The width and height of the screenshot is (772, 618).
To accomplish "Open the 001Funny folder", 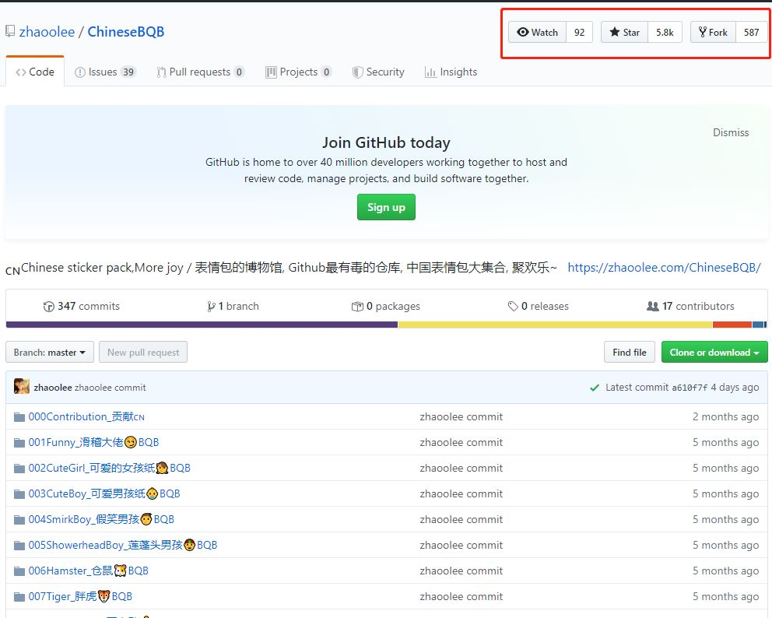I will [x=93, y=442].
